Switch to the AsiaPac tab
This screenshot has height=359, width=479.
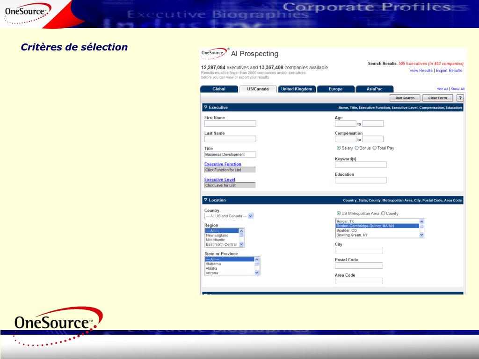(x=375, y=89)
